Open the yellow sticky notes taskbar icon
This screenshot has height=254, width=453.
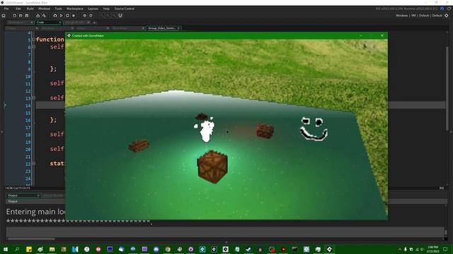29,249
